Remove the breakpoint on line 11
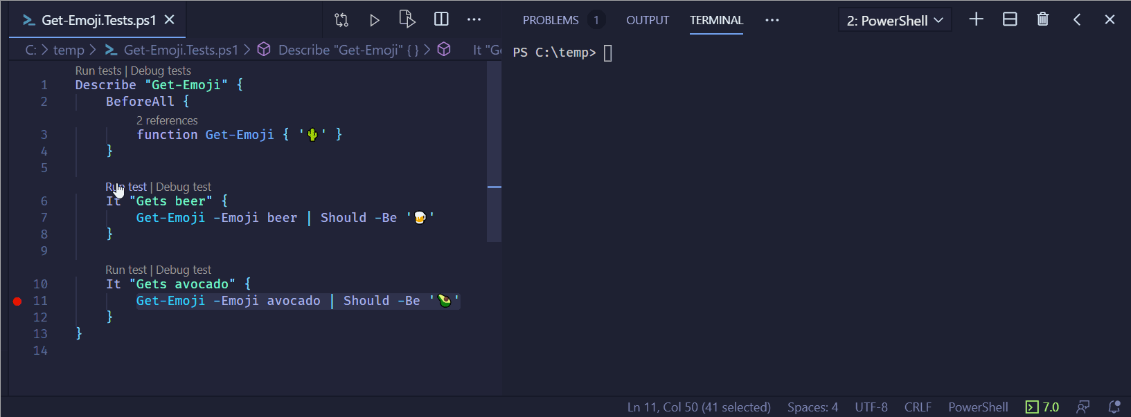1131x417 pixels. 17,301
